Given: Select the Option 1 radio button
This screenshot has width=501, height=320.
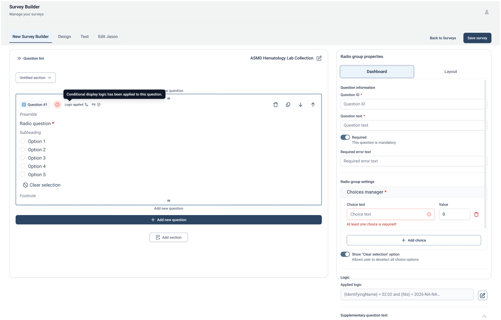Looking at the screenshot, I should [x=22, y=141].
